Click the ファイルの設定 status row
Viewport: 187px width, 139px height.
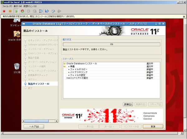point(112,75)
